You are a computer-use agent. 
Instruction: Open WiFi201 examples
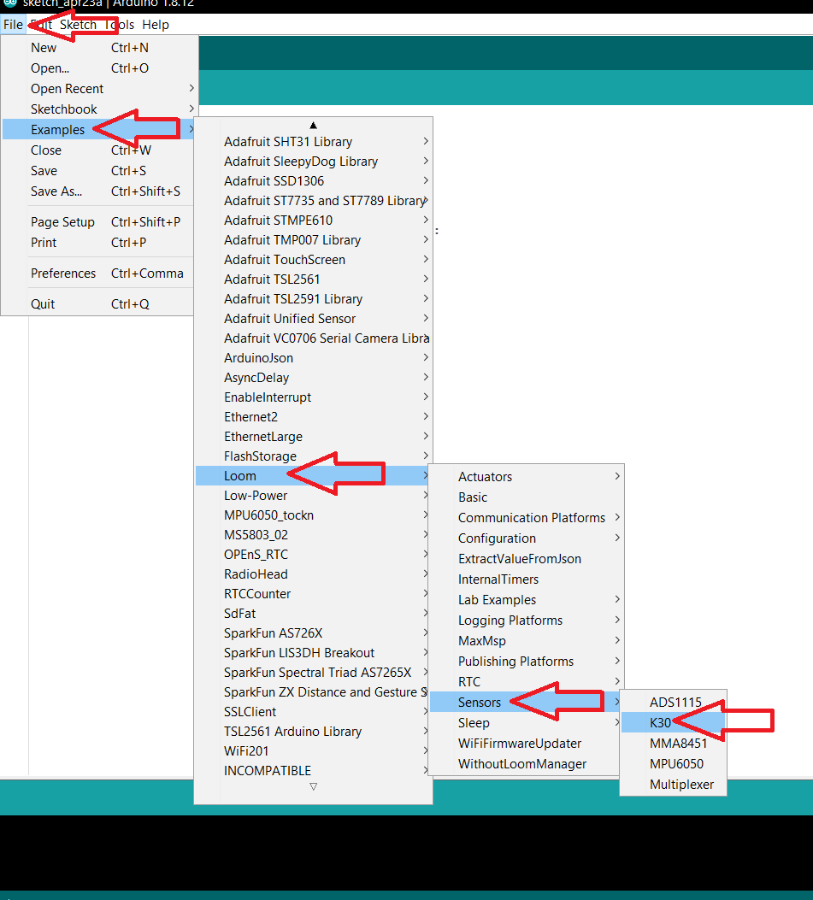pyautogui.click(x=313, y=751)
